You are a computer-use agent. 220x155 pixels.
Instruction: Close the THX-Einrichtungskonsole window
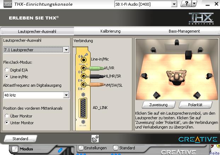coord(216,4)
